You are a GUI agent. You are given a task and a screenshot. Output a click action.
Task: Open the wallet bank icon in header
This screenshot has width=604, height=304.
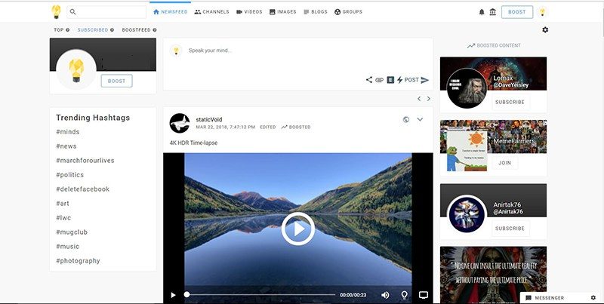(x=493, y=12)
